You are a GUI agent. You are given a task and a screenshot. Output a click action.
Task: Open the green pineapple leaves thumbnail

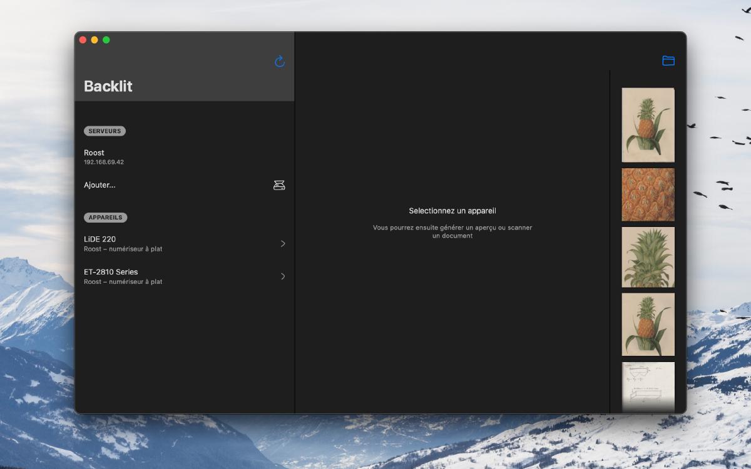pyautogui.click(x=648, y=257)
